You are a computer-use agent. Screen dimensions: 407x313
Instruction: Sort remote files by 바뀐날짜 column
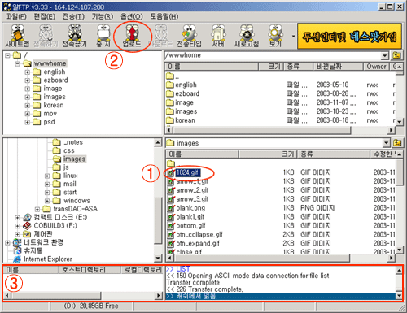[x=338, y=67]
